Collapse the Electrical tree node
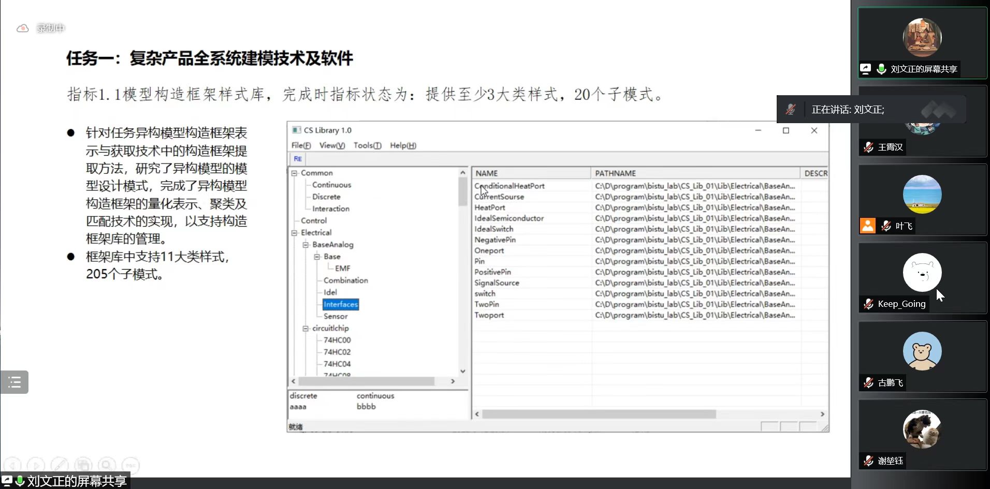 (x=294, y=233)
